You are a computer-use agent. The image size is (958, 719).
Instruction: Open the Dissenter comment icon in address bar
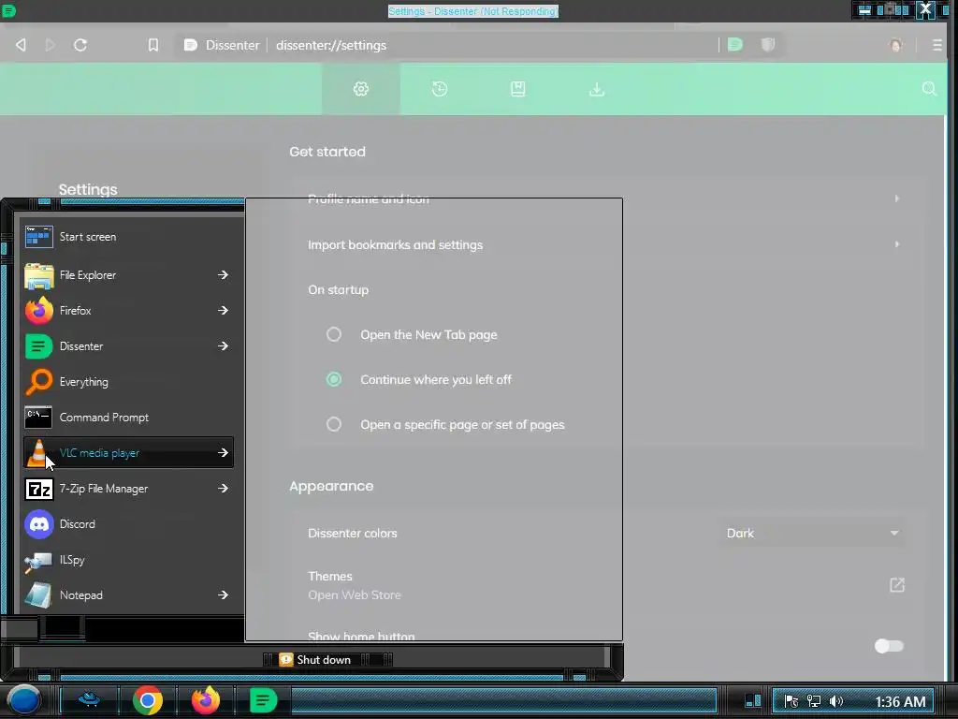pyautogui.click(x=735, y=45)
